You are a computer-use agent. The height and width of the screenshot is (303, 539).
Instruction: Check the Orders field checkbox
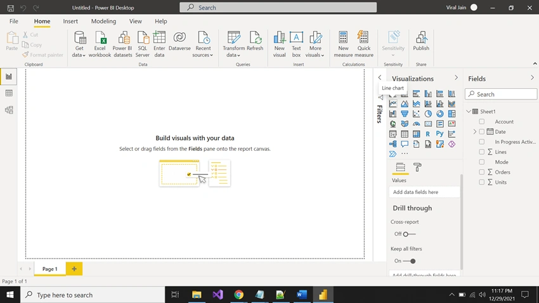pos(481,172)
